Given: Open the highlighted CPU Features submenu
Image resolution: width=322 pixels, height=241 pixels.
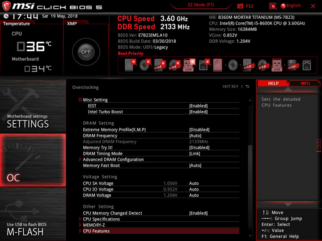Looking at the screenshot, I should pyautogui.click(x=159, y=231).
